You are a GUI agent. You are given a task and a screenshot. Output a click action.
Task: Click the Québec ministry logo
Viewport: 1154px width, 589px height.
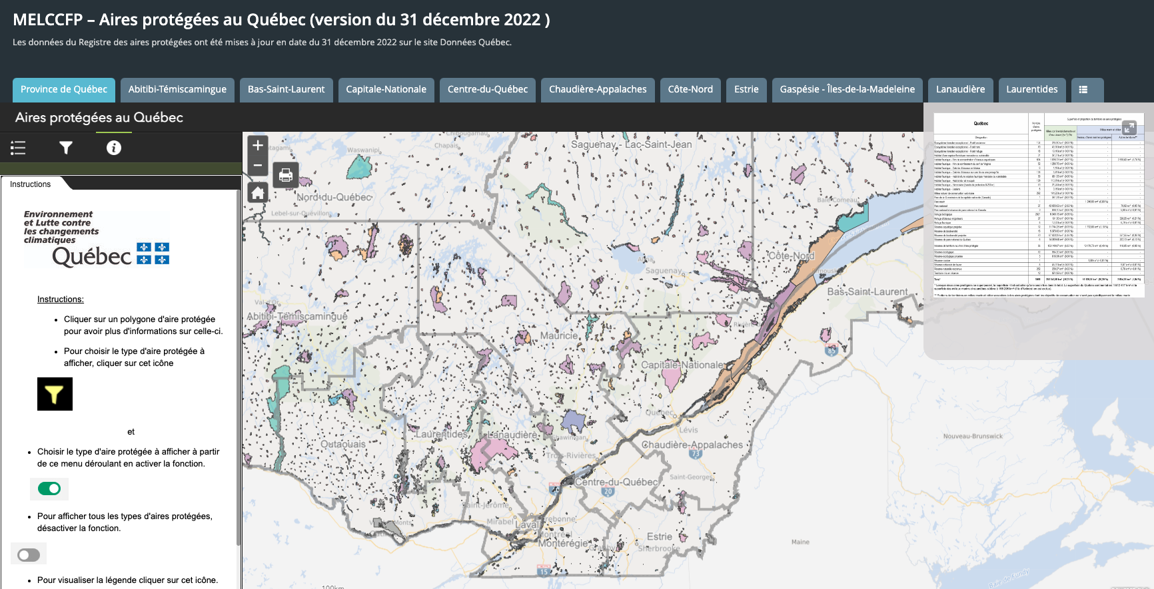click(x=97, y=239)
